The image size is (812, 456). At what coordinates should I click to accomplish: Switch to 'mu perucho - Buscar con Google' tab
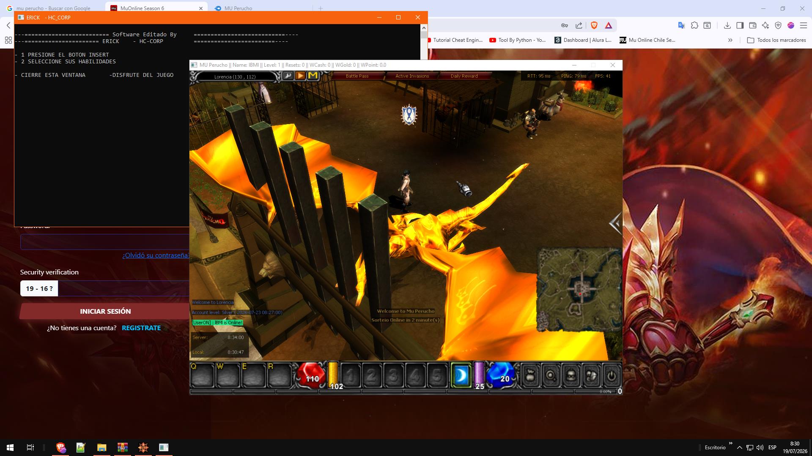coord(53,8)
